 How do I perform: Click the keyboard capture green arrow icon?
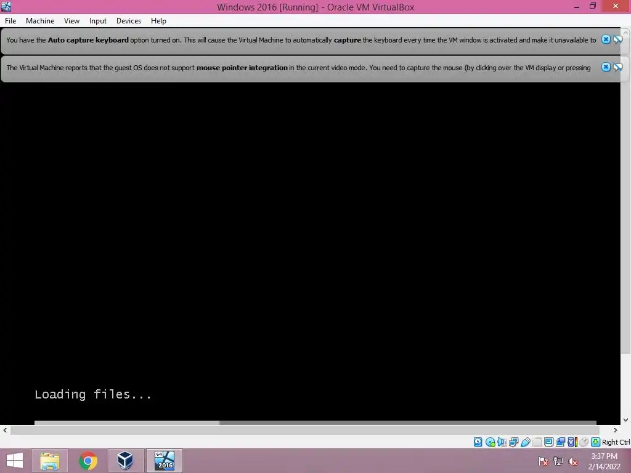(595, 442)
